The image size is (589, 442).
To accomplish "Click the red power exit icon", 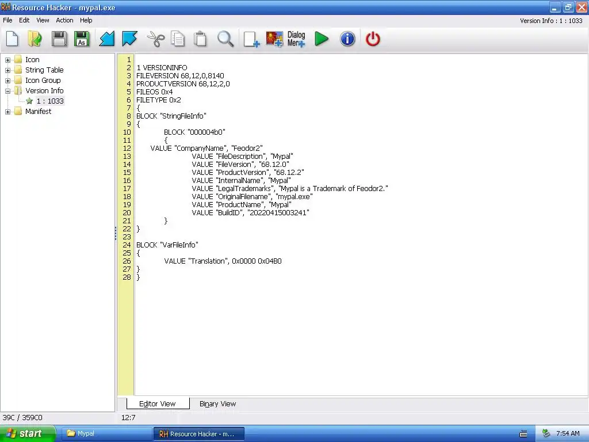I will coord(373,39).
